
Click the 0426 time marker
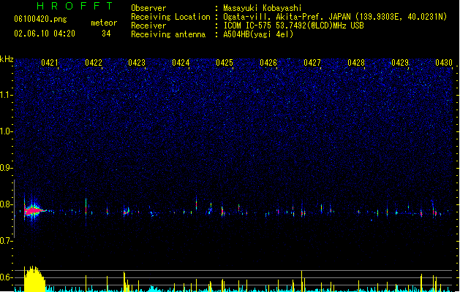tap(268, 63)
